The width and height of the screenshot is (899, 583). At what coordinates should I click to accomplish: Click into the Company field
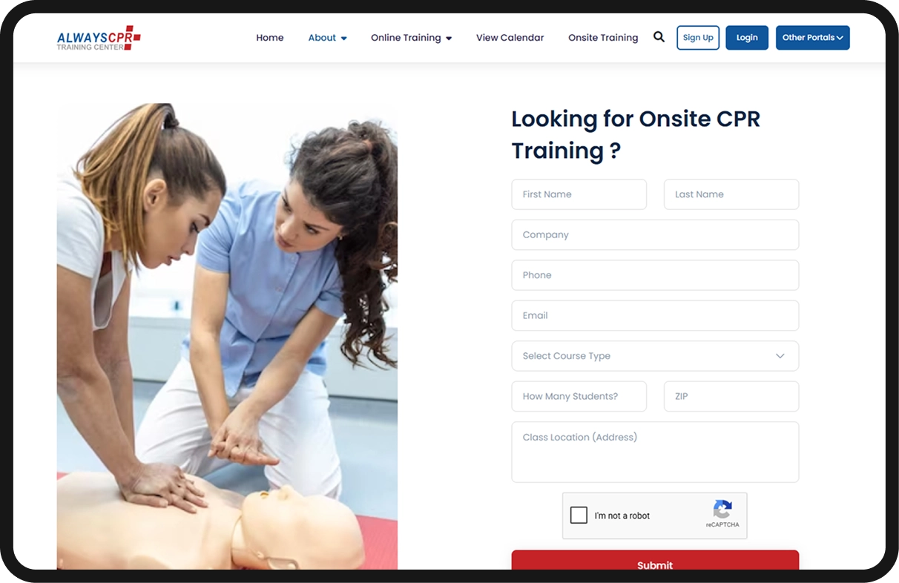tap(655, 234)
